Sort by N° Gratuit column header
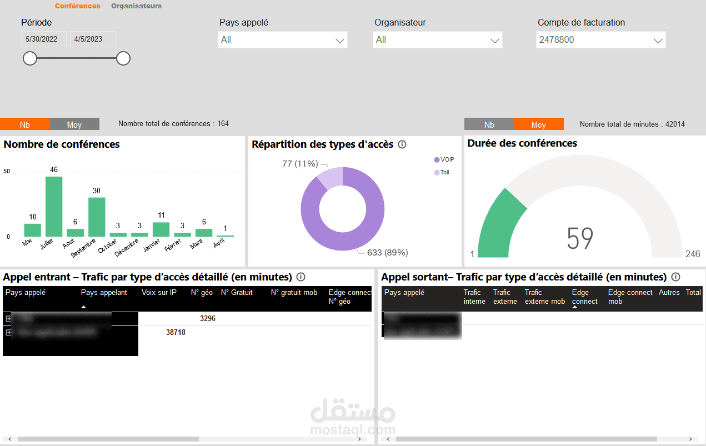 pyautogui.click(x=237, y=293)
